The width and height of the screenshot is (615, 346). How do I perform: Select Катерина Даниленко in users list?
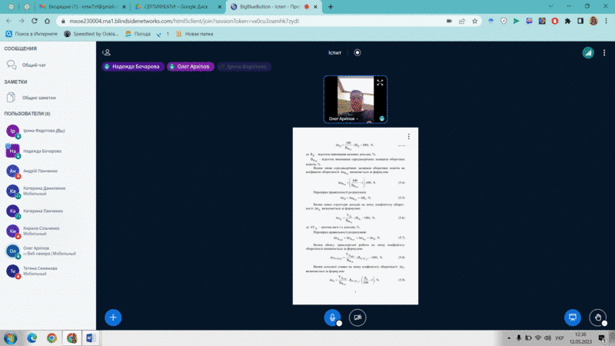pos(45,190)
